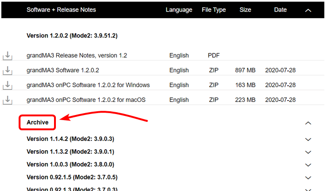Expand Version 0.92.1.5 chevron
Screen dimensions: 326x191
click(x=308, y=177)
